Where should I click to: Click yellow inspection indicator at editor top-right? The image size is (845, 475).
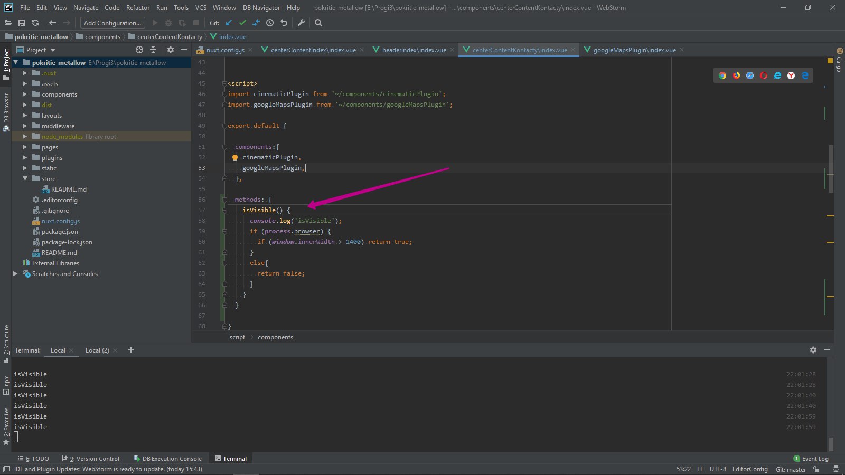point(830,61)
